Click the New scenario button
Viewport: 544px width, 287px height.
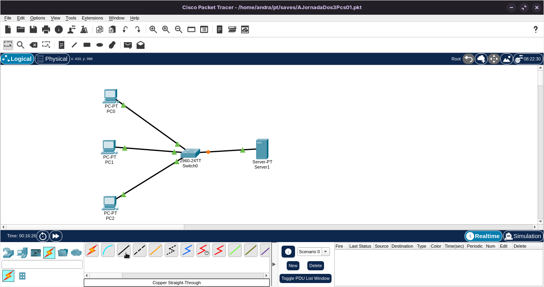click(x=293, y=266)
